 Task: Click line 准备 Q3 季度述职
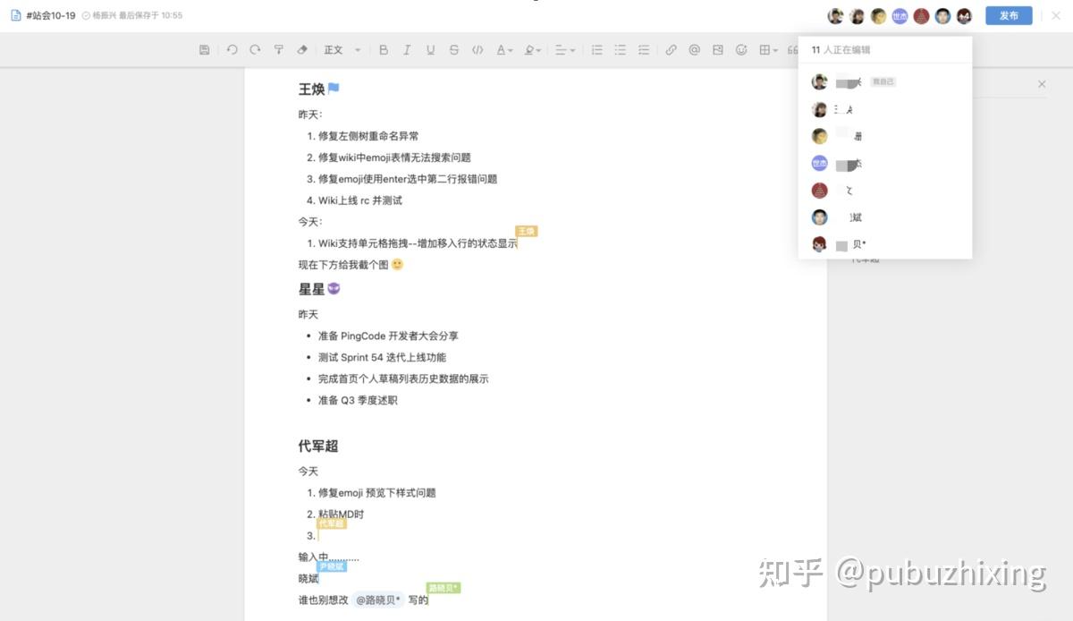[358, 400]
